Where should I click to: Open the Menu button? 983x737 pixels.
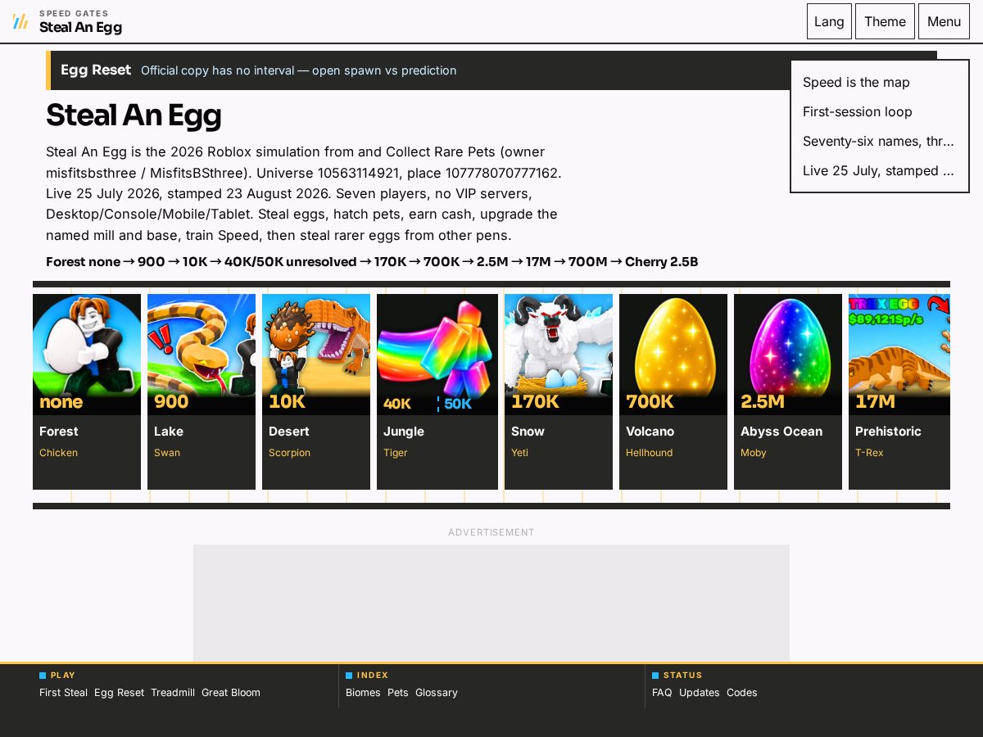pos(944,21)
